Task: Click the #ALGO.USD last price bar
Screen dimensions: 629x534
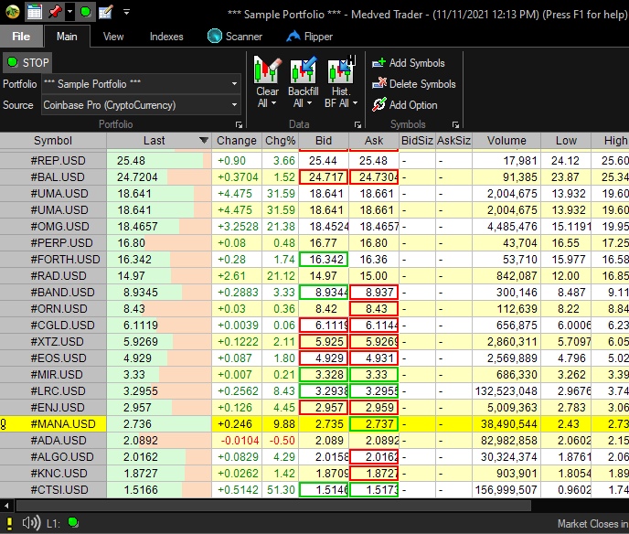Action: point(159,456)
